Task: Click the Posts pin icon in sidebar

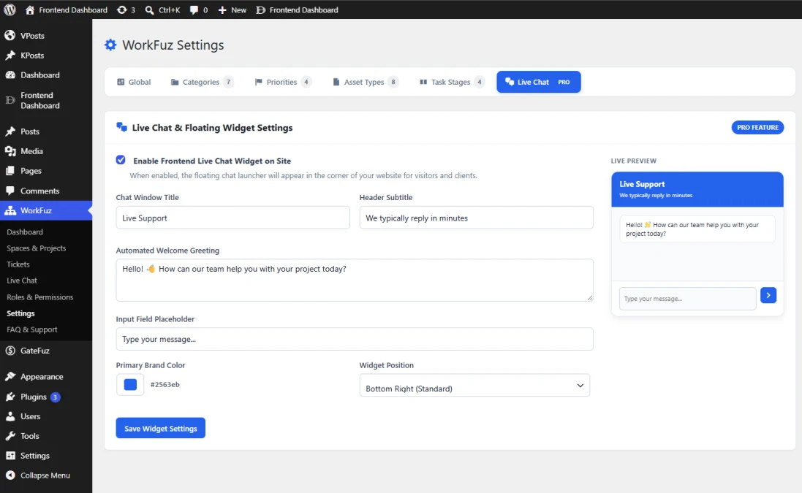Action: [x=10, y=131]
